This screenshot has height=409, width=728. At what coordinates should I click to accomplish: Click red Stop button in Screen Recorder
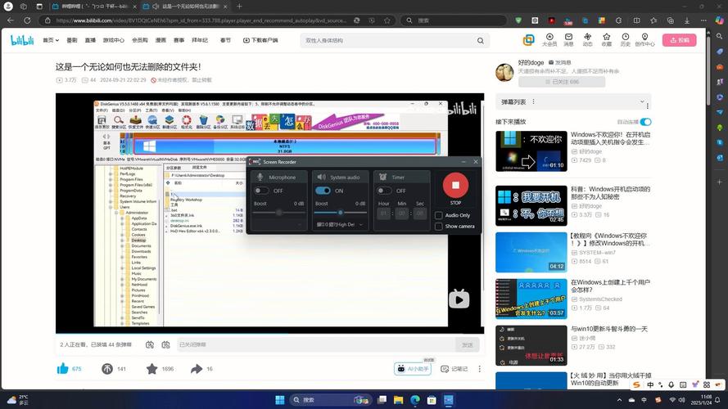pos(455,185)
